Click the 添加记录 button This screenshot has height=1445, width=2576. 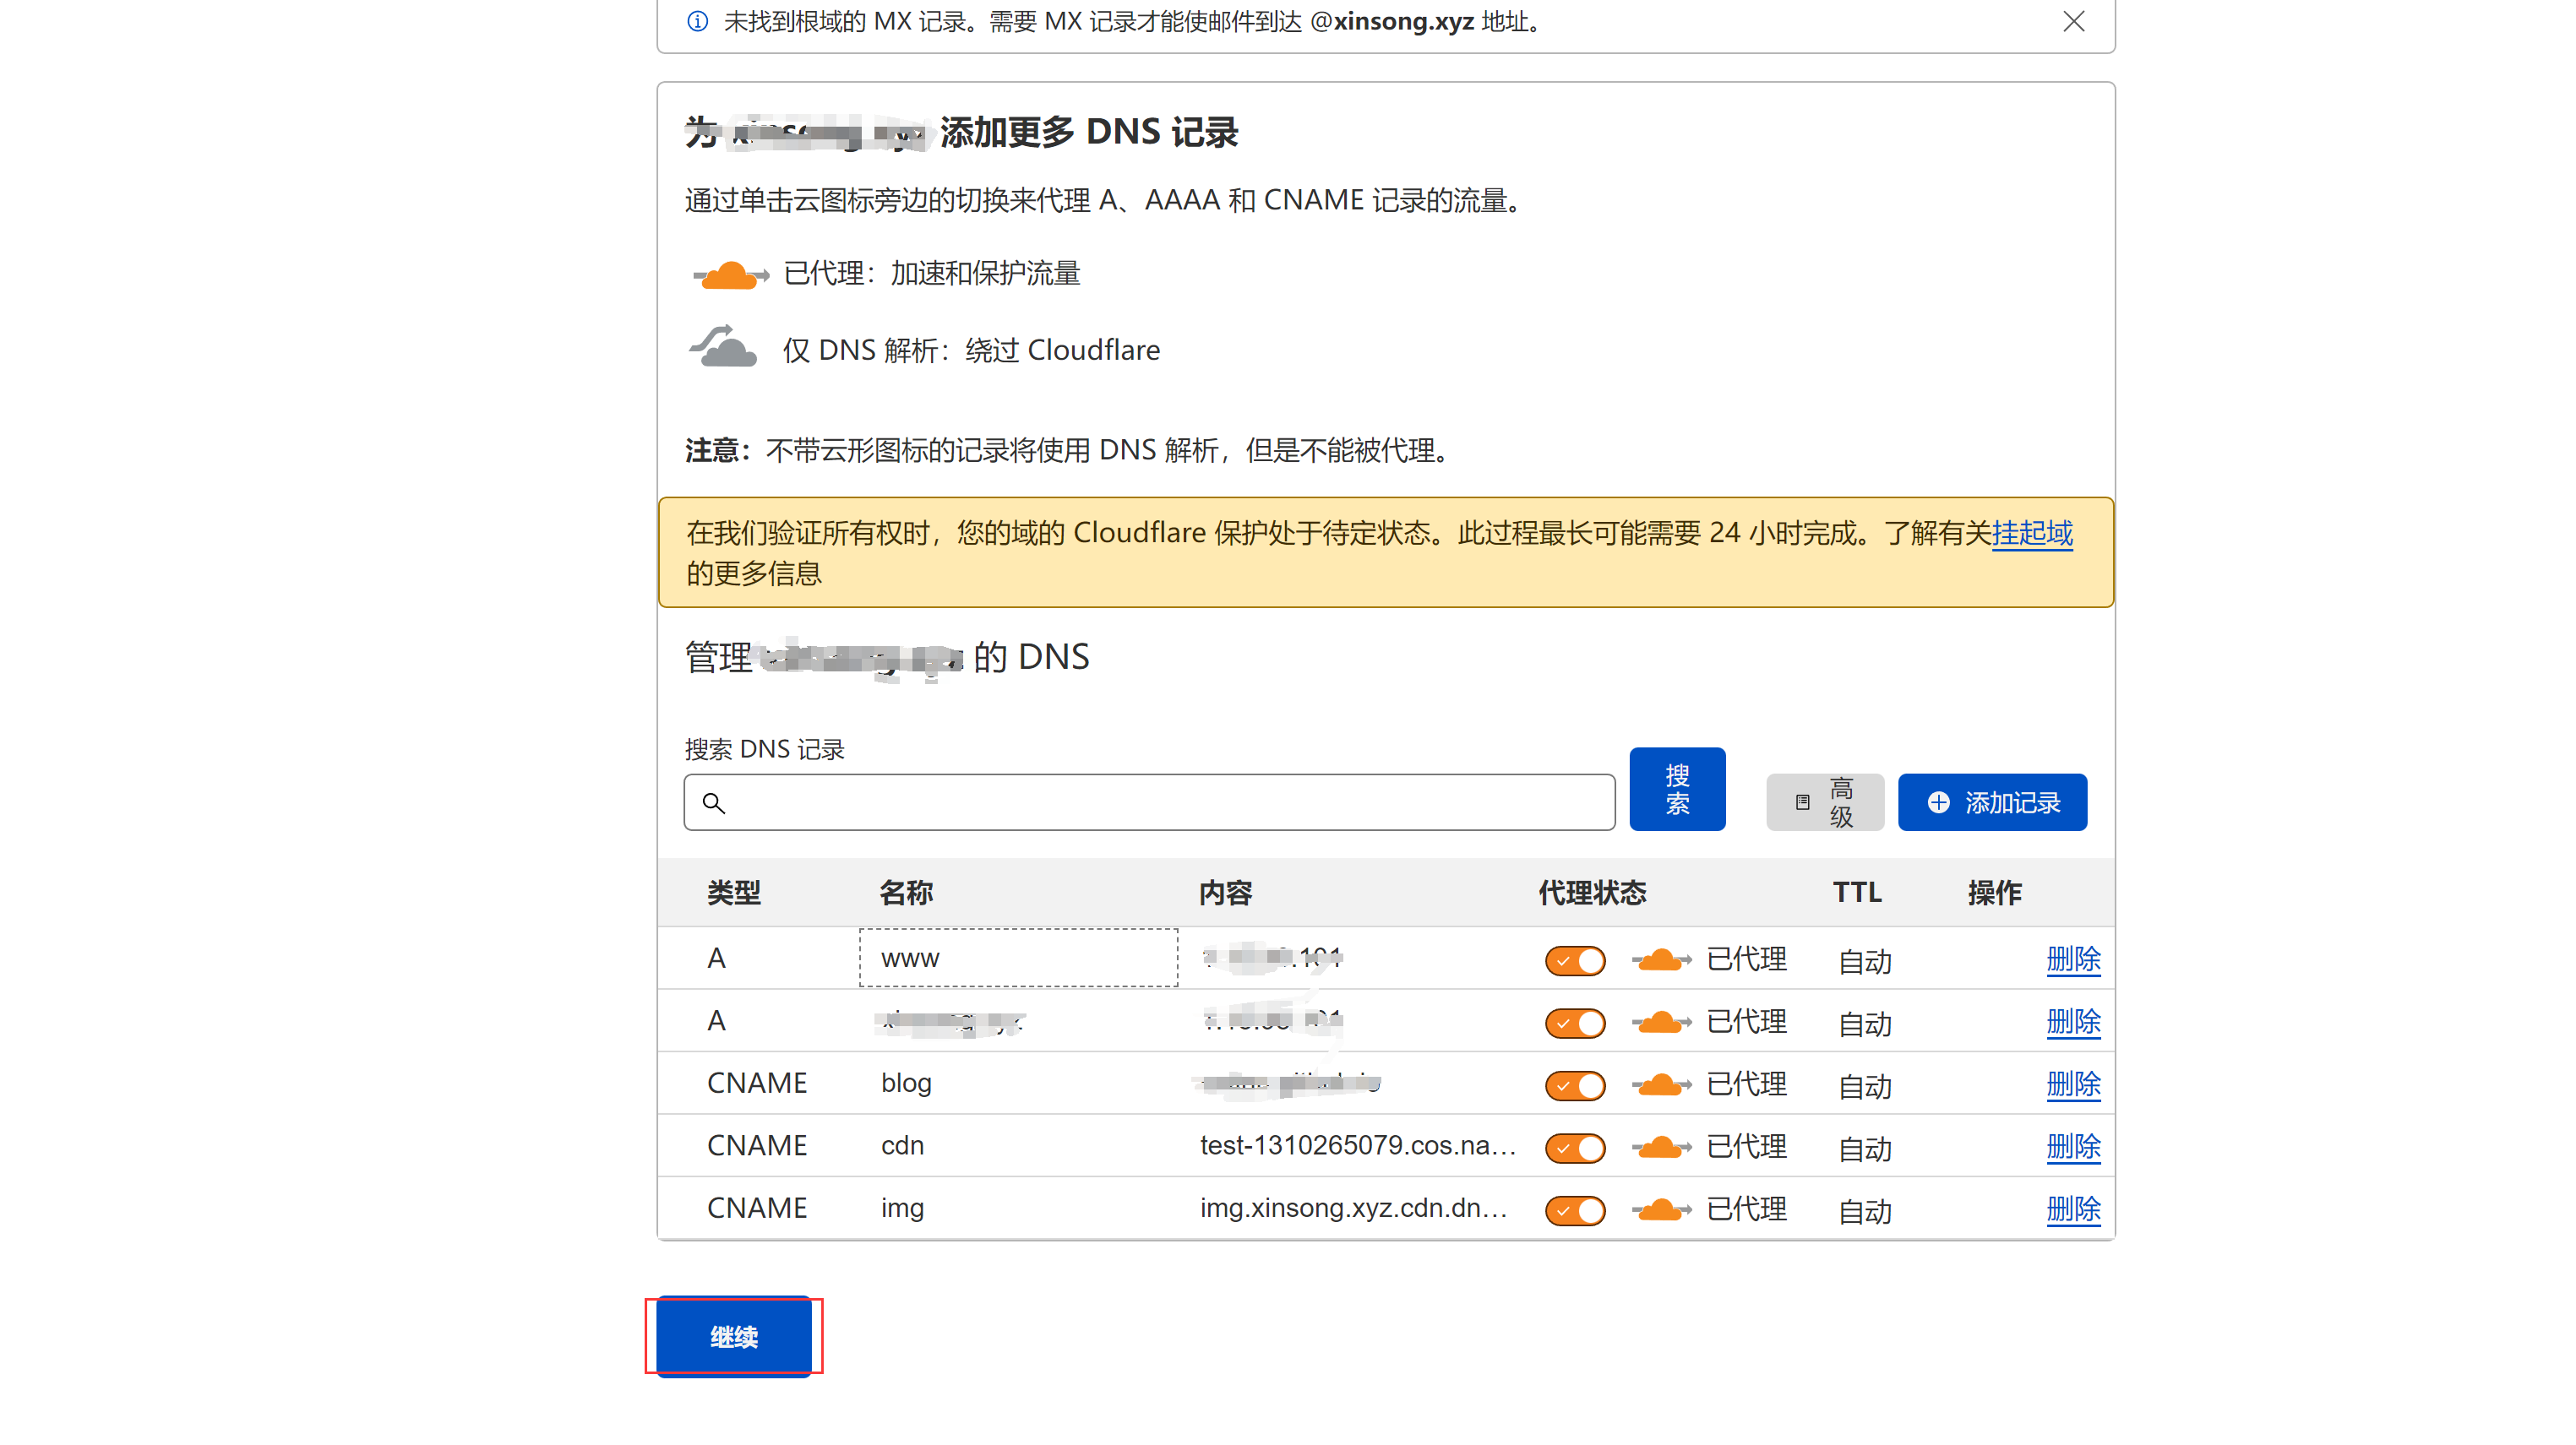coord(1992,801)
